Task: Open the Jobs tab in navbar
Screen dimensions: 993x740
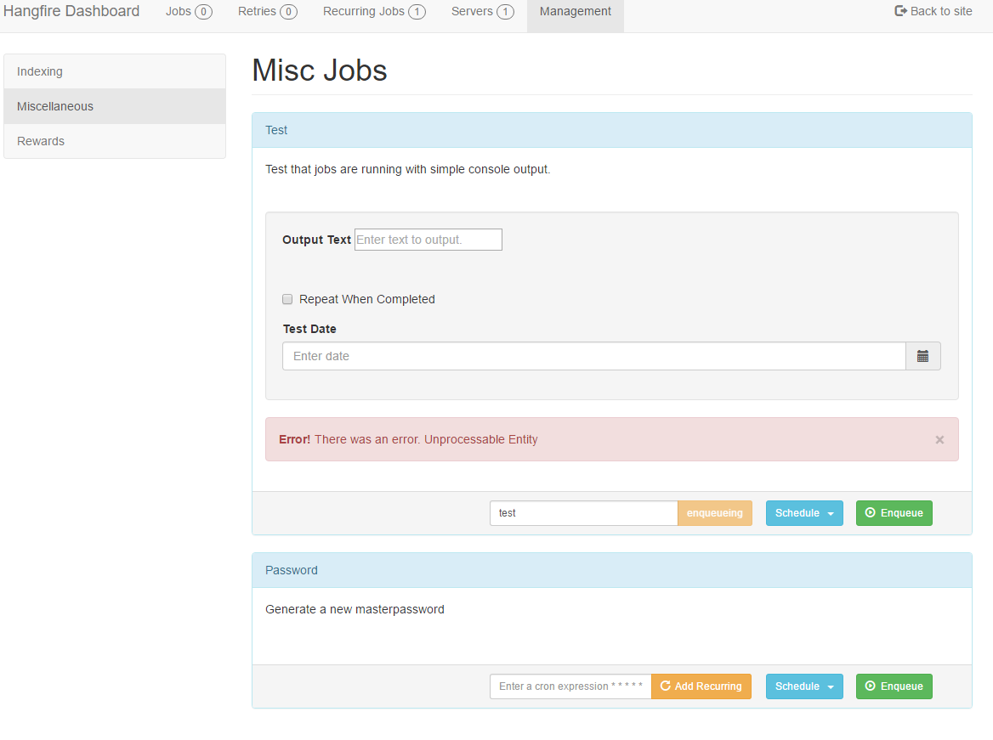Action: 188,11
